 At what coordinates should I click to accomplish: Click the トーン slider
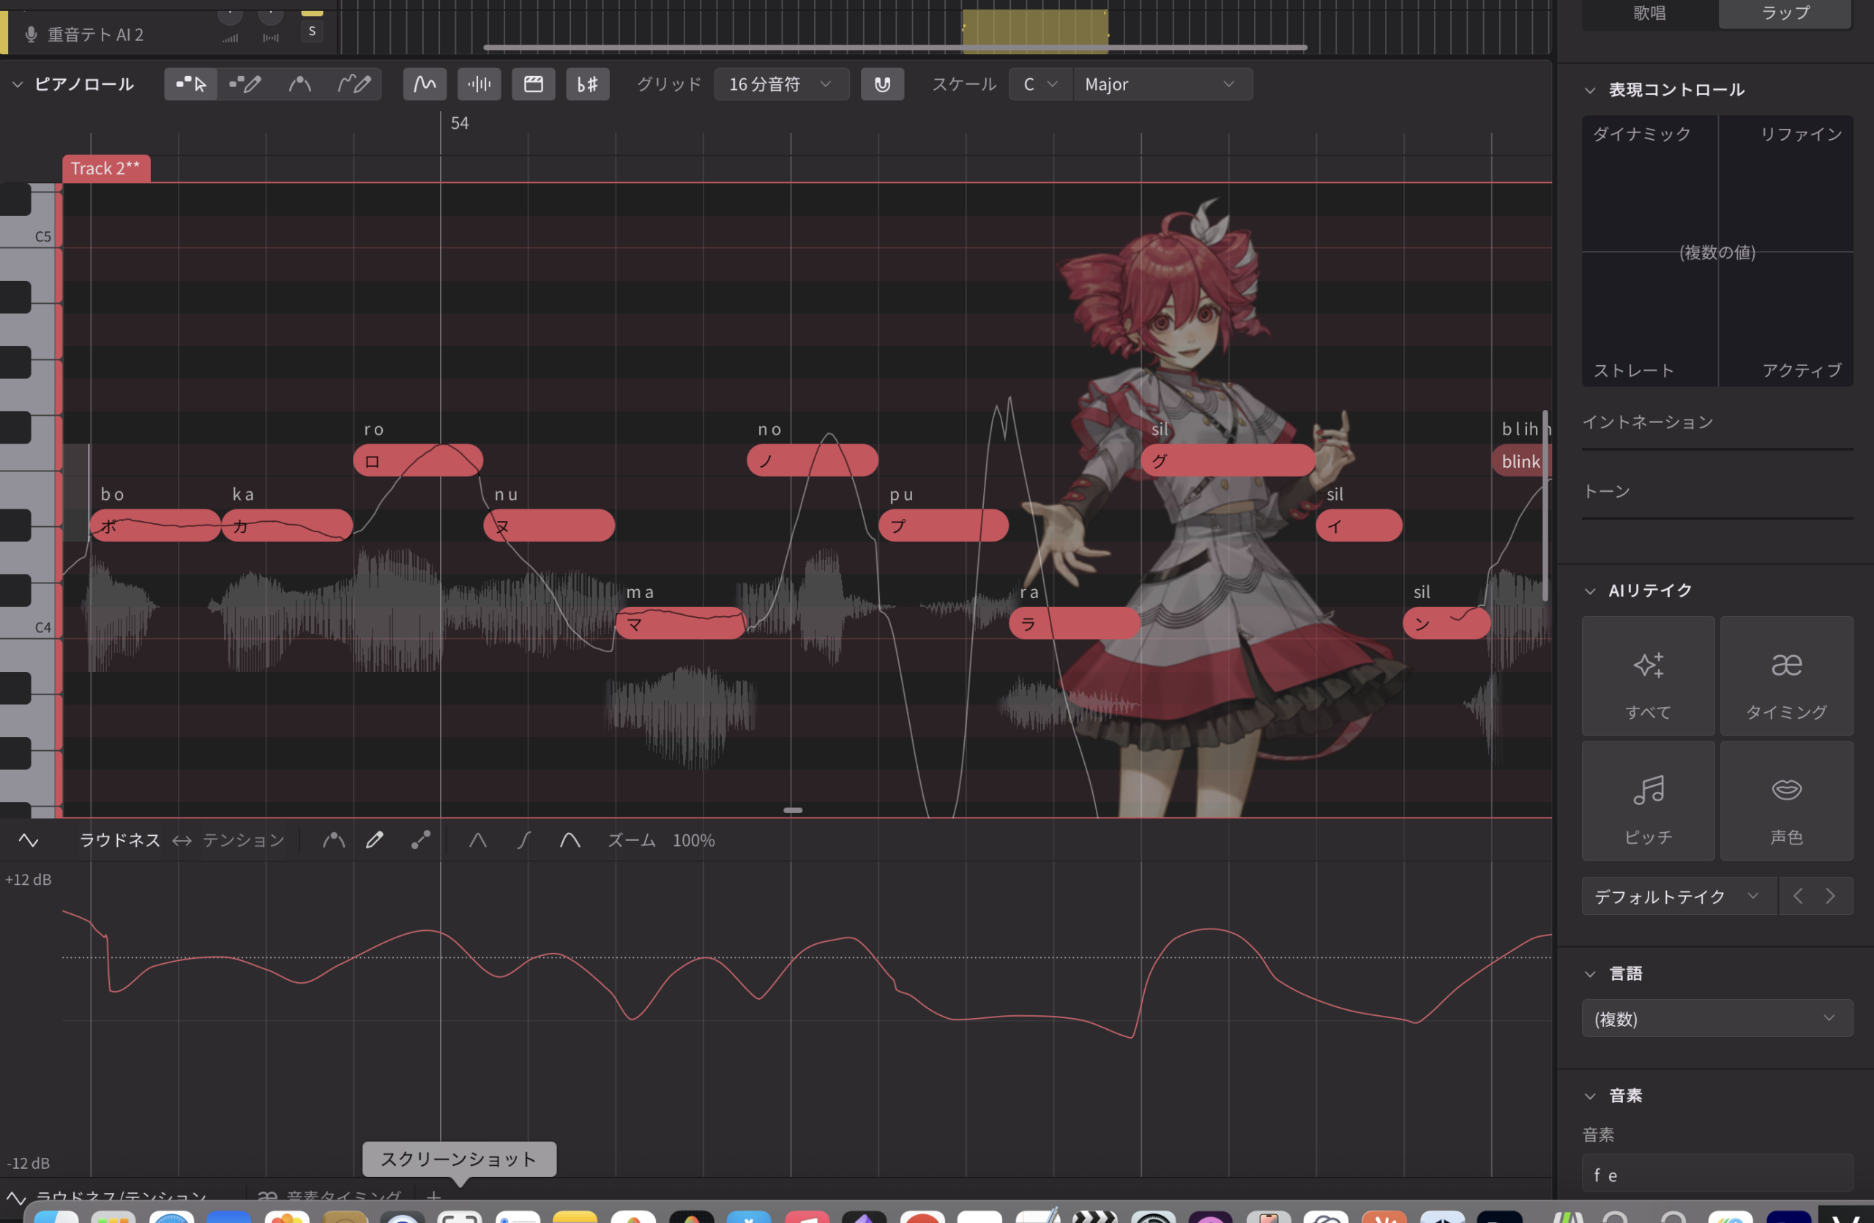(x=1717, y=518)
